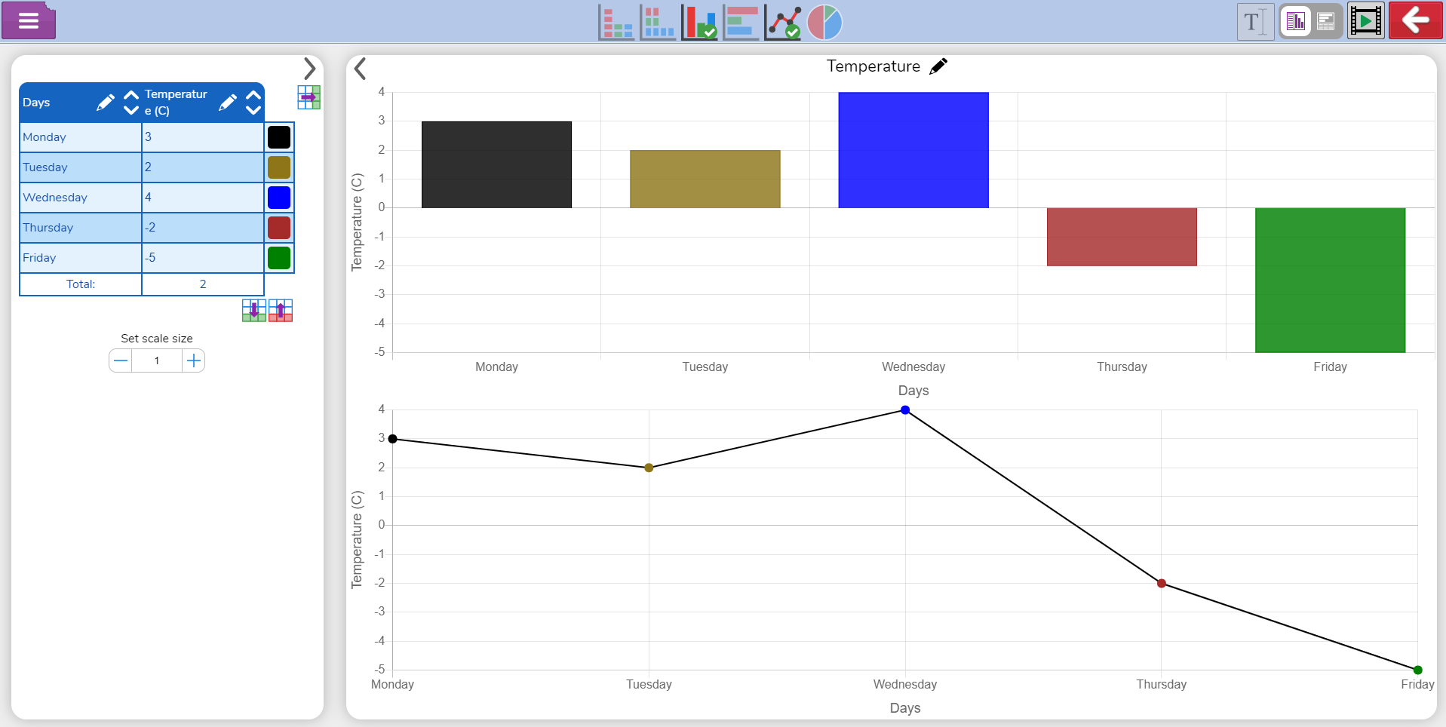1446x727 pixels.
Task: Open the purple hamburger menu
Action: pyautogui.click(x=29, y=21)
